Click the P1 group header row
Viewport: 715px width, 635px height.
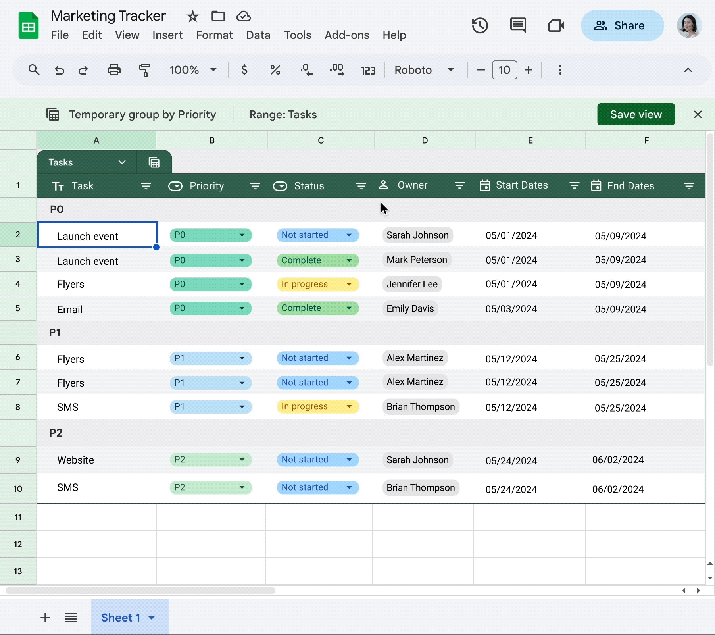371,333
